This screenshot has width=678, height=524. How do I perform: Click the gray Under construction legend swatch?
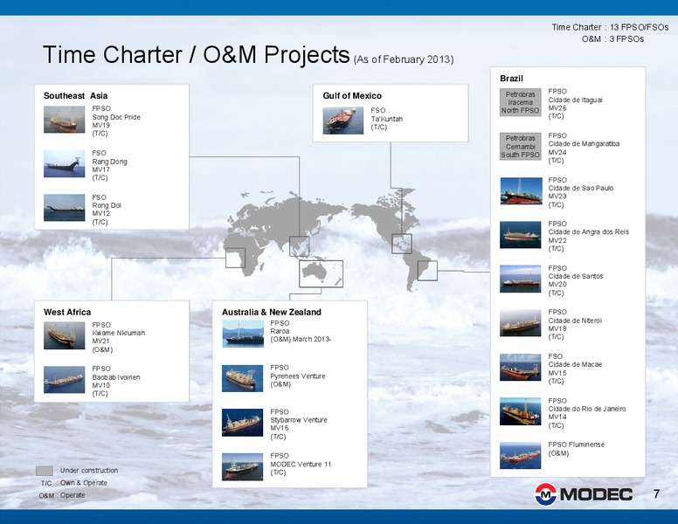44,471
